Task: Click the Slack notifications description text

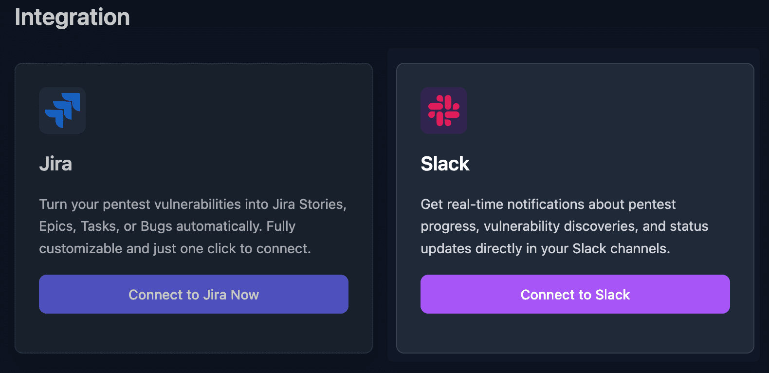Action: (x=565, y=226)
